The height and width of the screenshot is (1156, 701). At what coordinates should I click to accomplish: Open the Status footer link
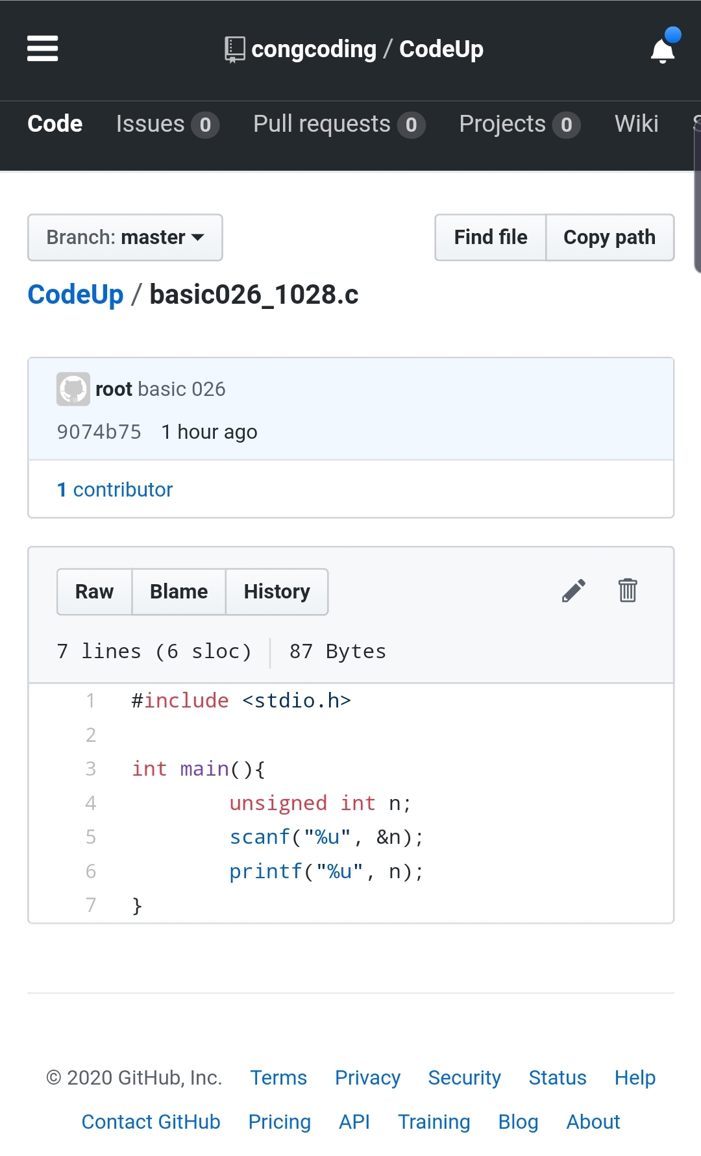pos(558,1077)
